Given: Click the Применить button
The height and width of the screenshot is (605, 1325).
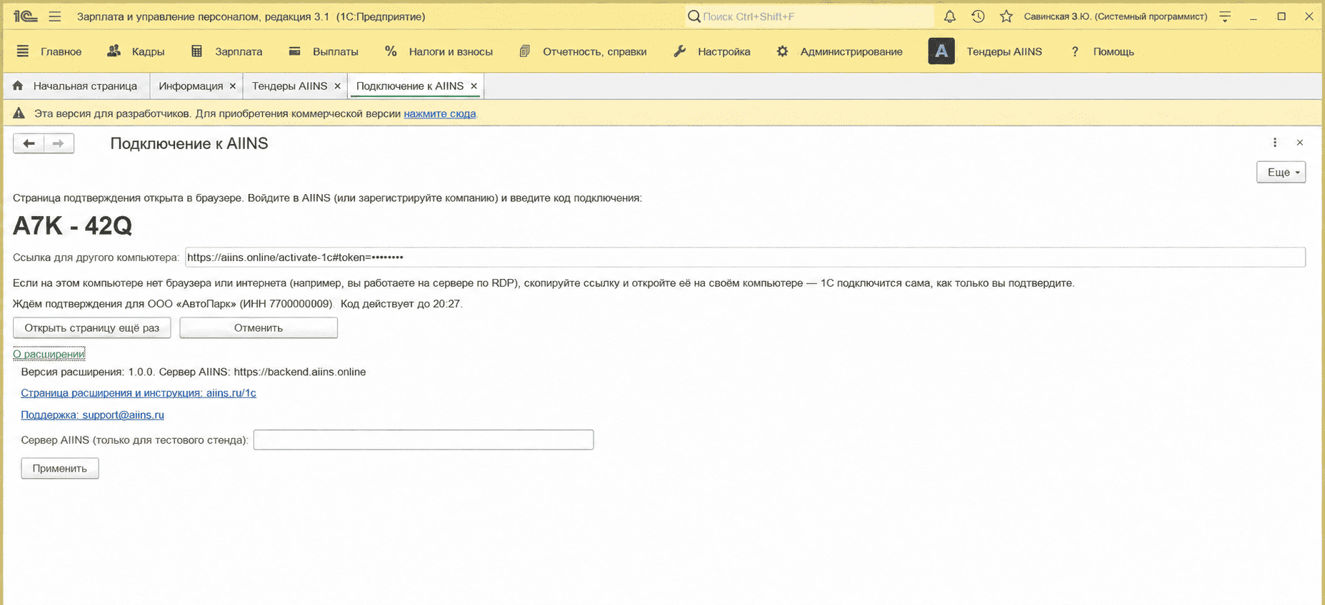Looking at the screenshot, I should pyautogui.click(x=60, y=468).
